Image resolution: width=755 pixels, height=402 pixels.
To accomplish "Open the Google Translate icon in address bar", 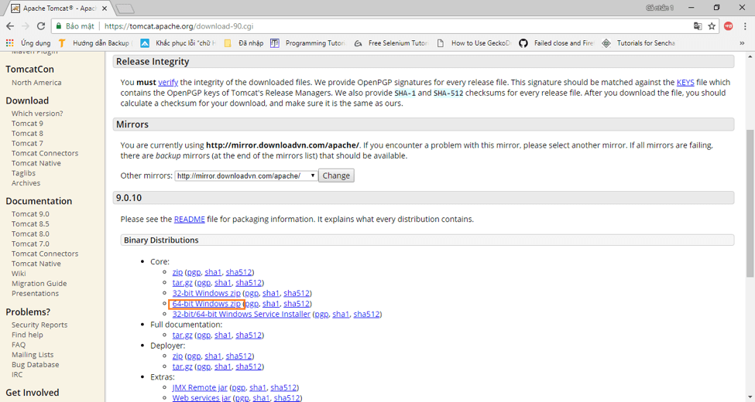I will pyautogui.click(x=697, y=26).
